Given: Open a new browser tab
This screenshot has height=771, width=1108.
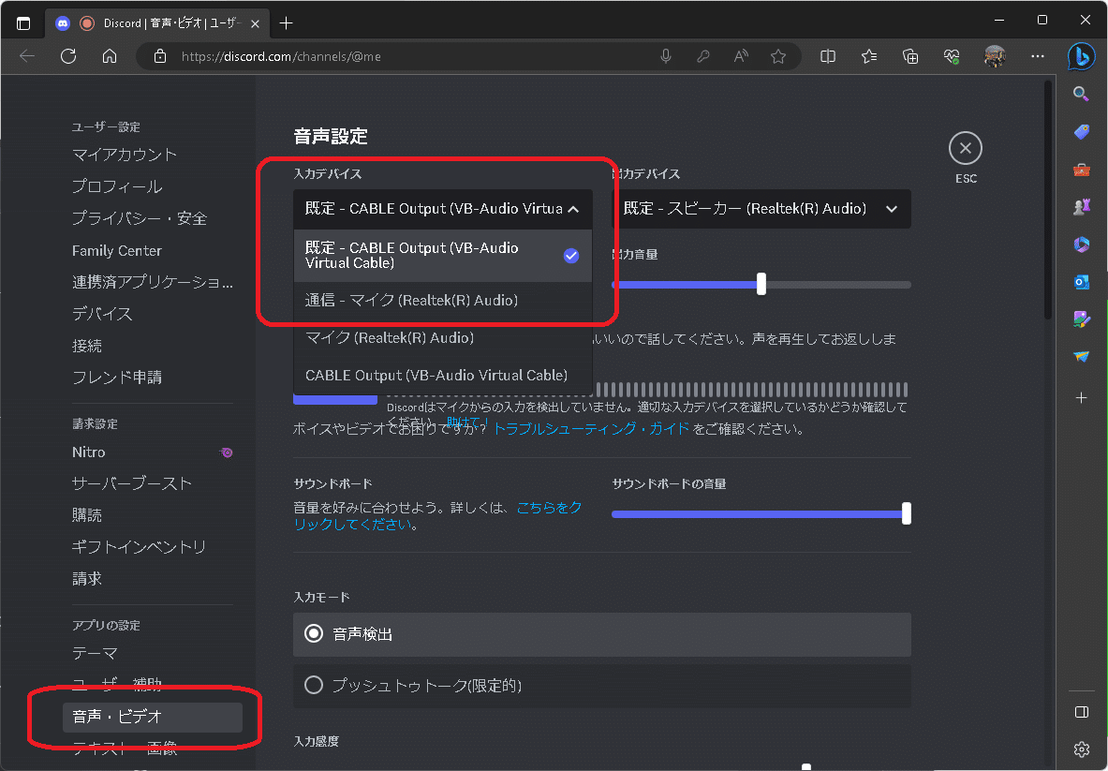Looking at the screenshot, I should tap(286, 23).
